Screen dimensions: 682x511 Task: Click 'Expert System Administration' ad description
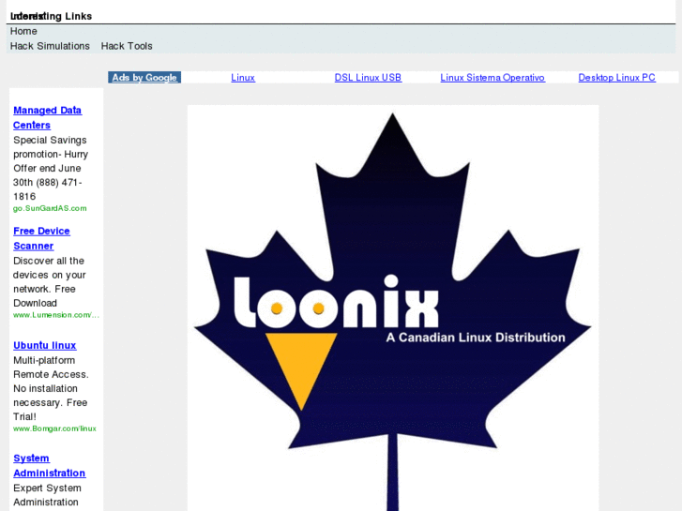(x=47, y=495)
